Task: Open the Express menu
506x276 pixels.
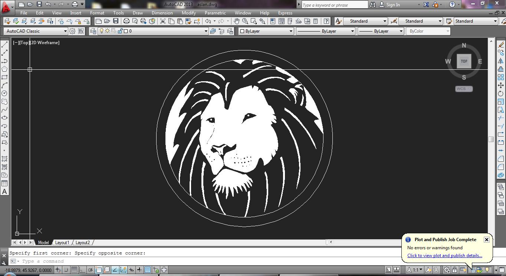Action: [285, 13]
